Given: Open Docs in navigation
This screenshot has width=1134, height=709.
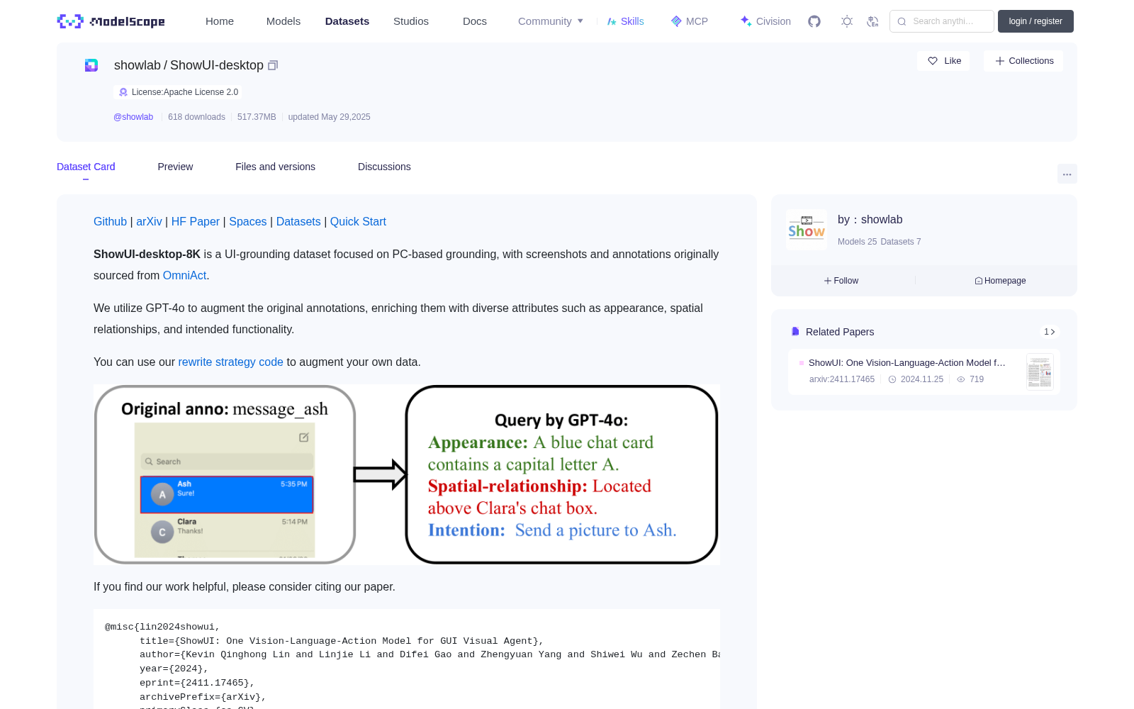Looking at the screenshot, I should 475,21.
